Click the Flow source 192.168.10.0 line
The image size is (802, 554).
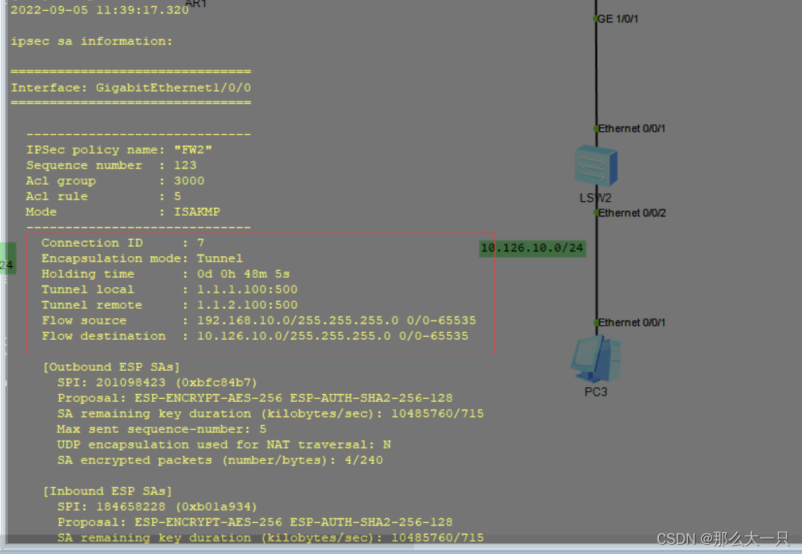pyautogui.click(x=259, y=320)
